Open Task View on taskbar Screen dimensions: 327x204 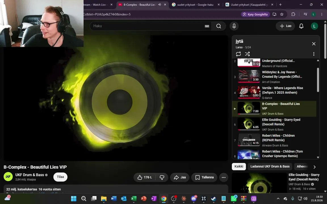click(x=94, y=199)
